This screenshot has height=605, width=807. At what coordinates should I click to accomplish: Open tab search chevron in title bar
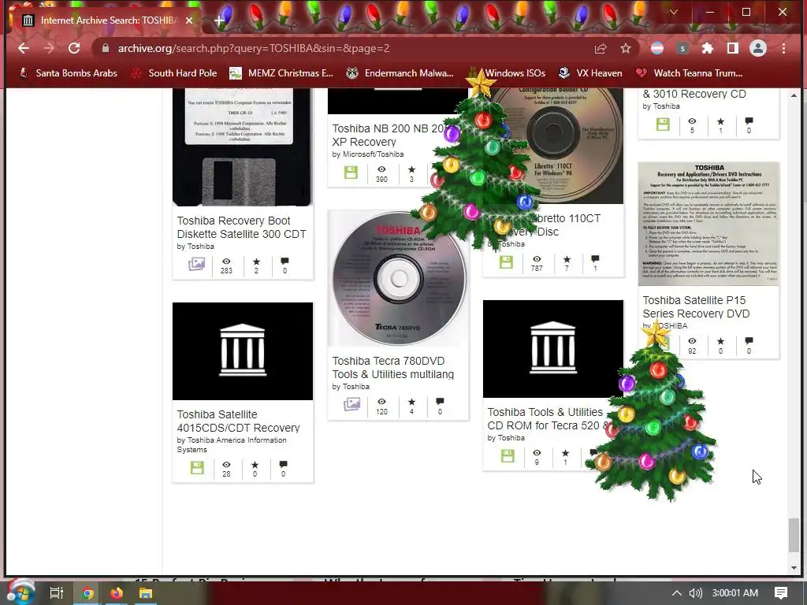(673, 12)
